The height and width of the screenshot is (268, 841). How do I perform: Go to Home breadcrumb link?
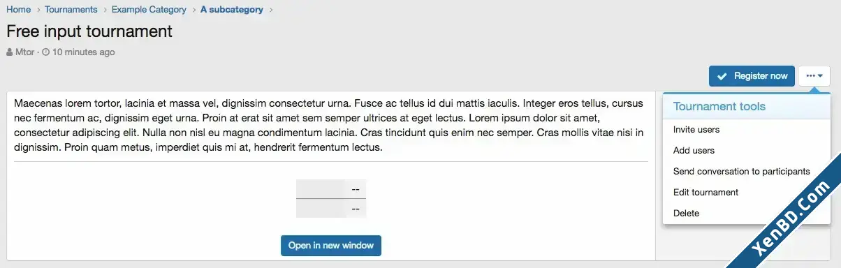19,10
